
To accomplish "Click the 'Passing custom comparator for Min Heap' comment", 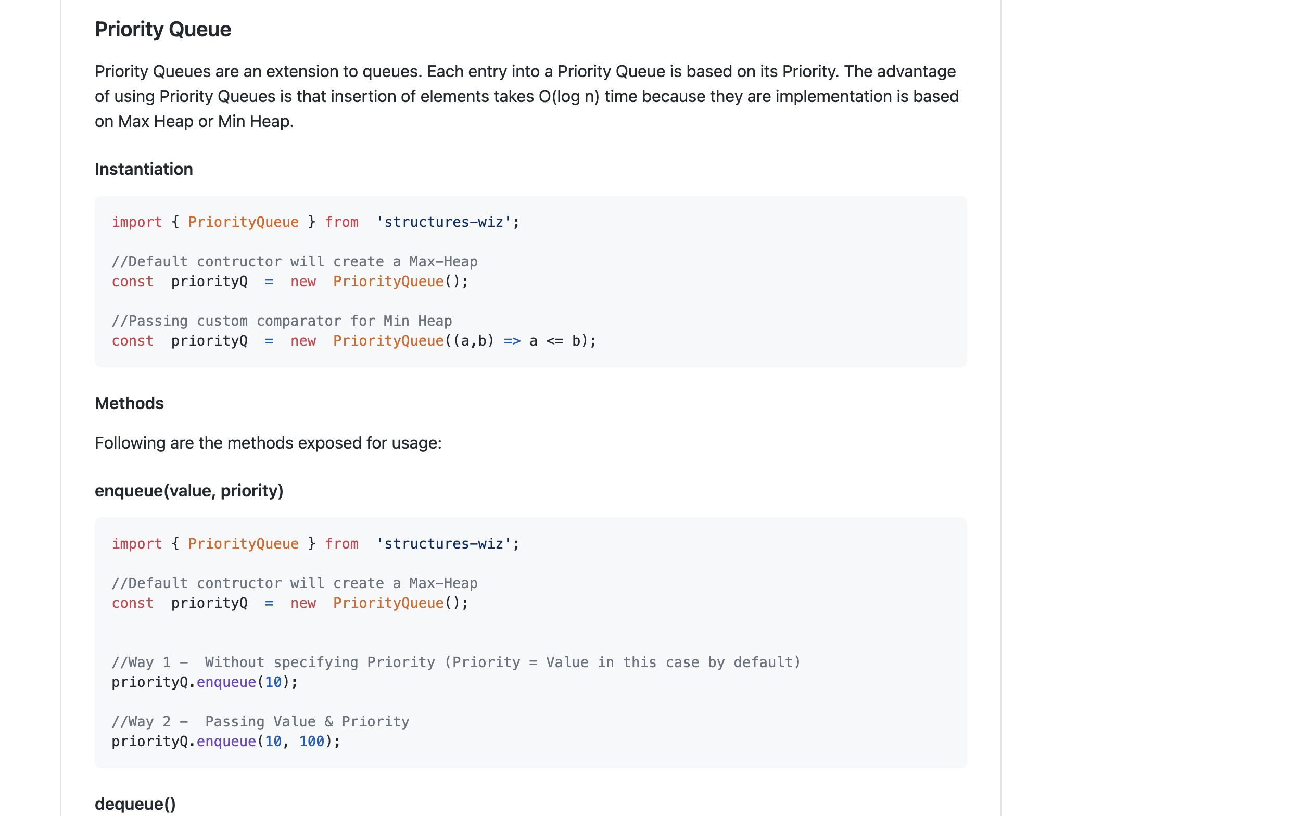I will tap(282, 321).
